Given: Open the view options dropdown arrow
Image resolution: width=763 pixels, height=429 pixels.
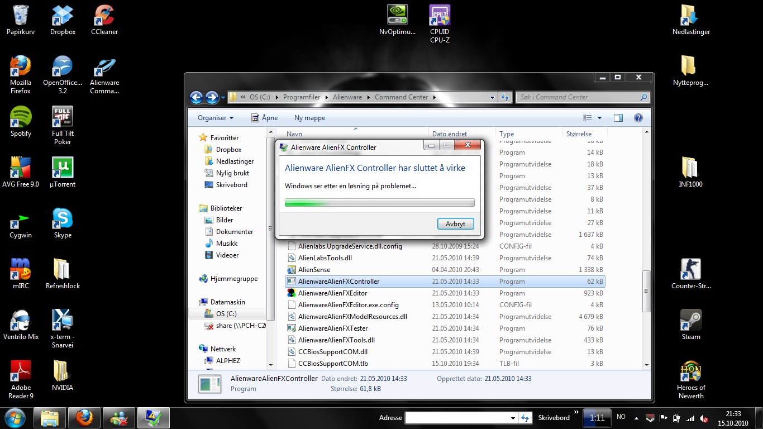Looking at the screenshot, I should (600, 118).
